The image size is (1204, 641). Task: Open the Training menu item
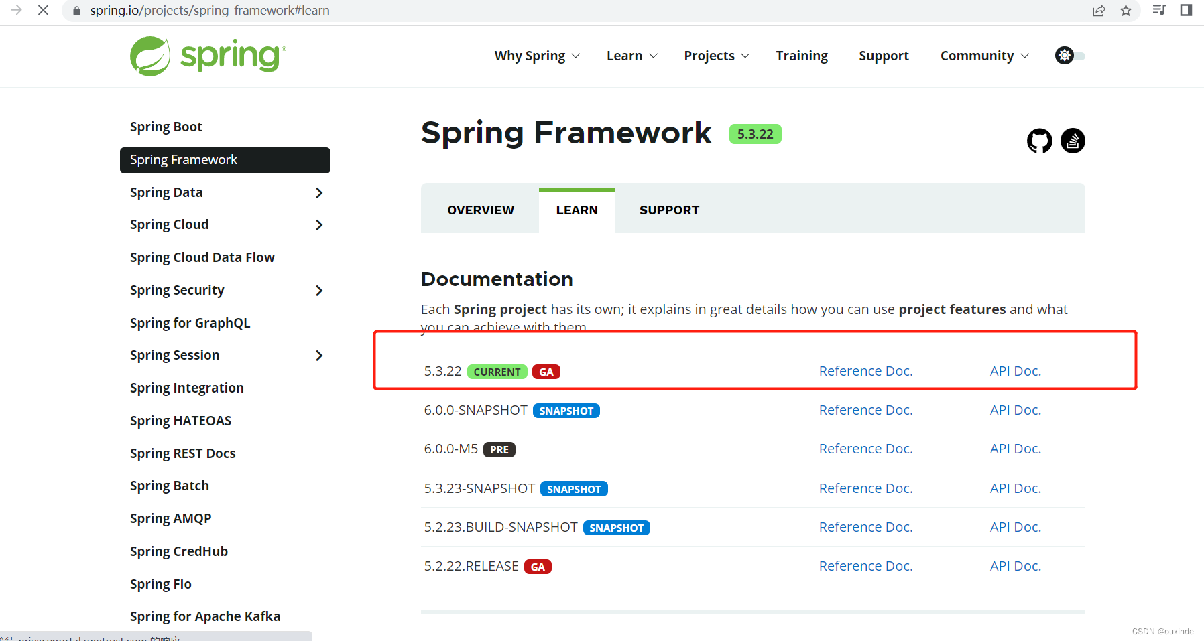click(802, 56)
